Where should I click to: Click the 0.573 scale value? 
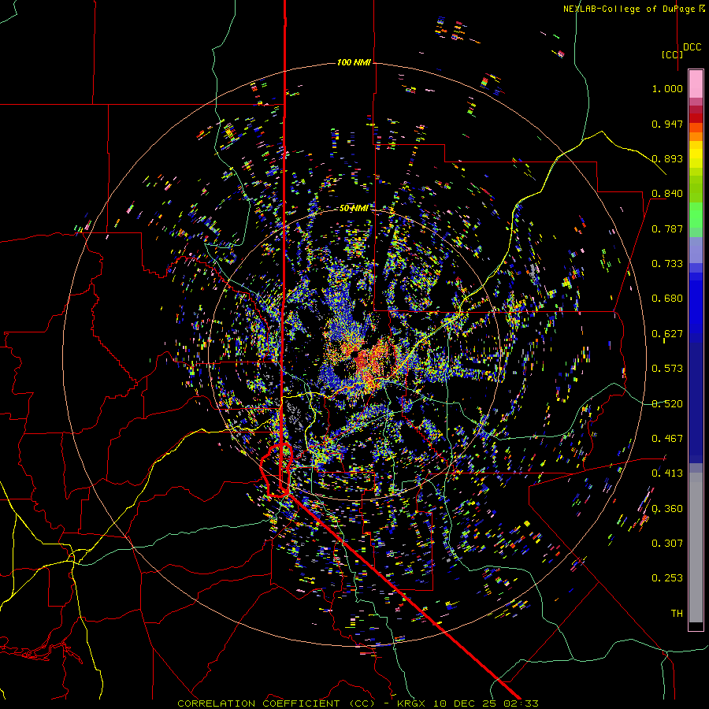667,369
